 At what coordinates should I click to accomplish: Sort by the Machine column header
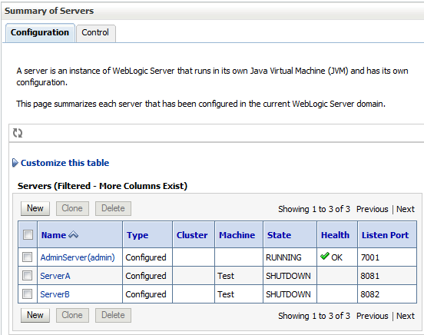pos(237,235)
